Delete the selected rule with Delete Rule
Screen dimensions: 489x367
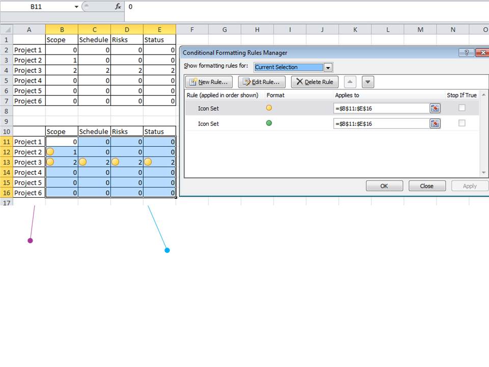click(x=315, y=82)
